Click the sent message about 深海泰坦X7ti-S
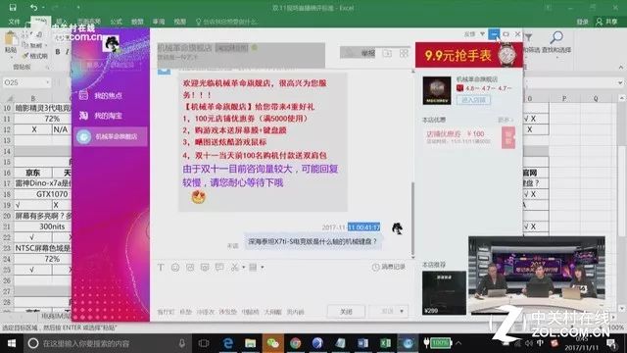 [x=313, y=242]
